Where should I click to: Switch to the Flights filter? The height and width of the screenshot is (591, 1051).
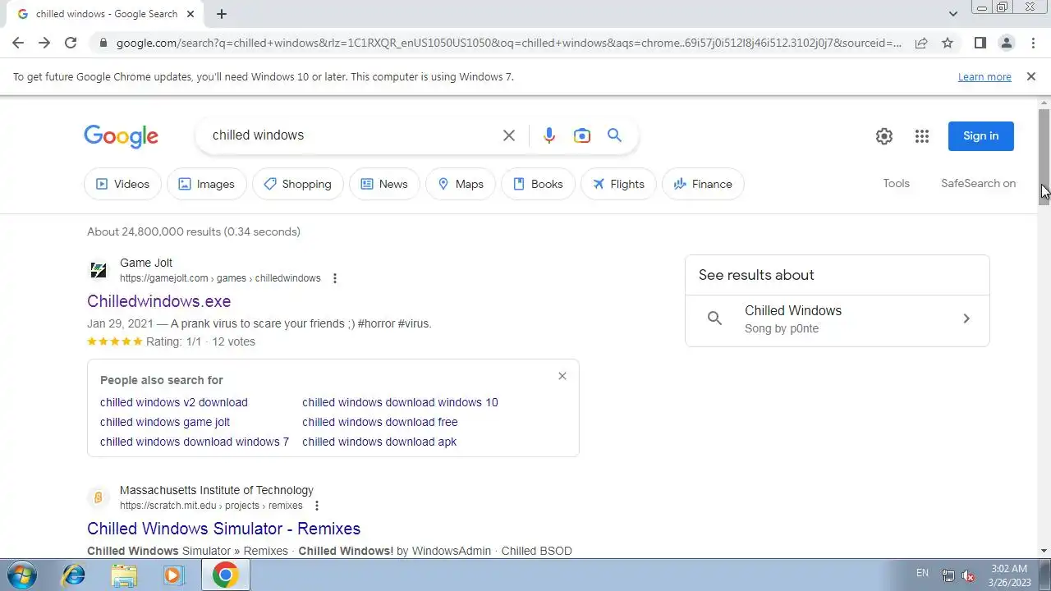coord(618,184)
